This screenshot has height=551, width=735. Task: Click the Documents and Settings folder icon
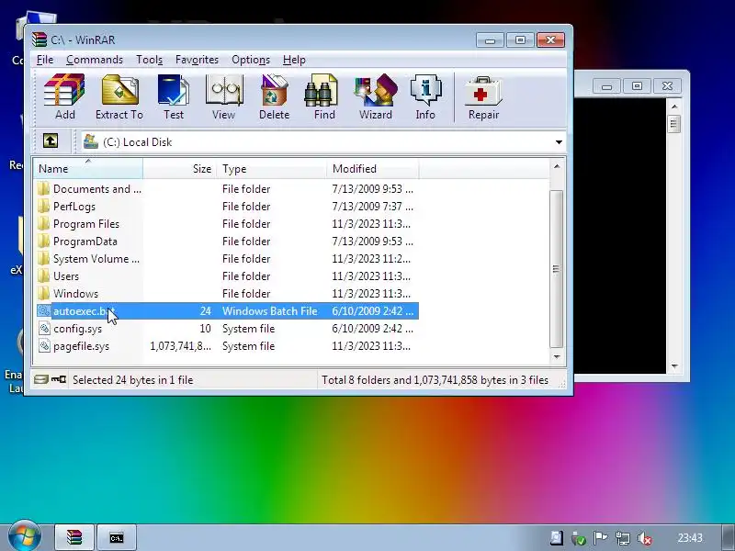pyautogui.click(x=43, y=189)
